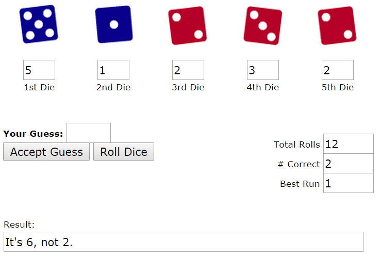
Task: Click the blue die showing five
Action: pyautogui.click(x=39, y=24)
